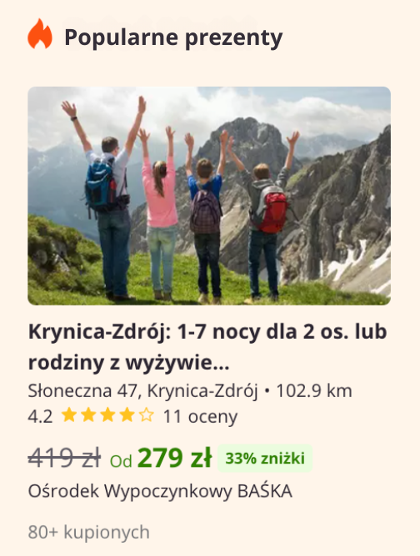Click the 33% zniżki discount badge
Image resolution: width=420 pixels, height=556 pixels.
265,458
